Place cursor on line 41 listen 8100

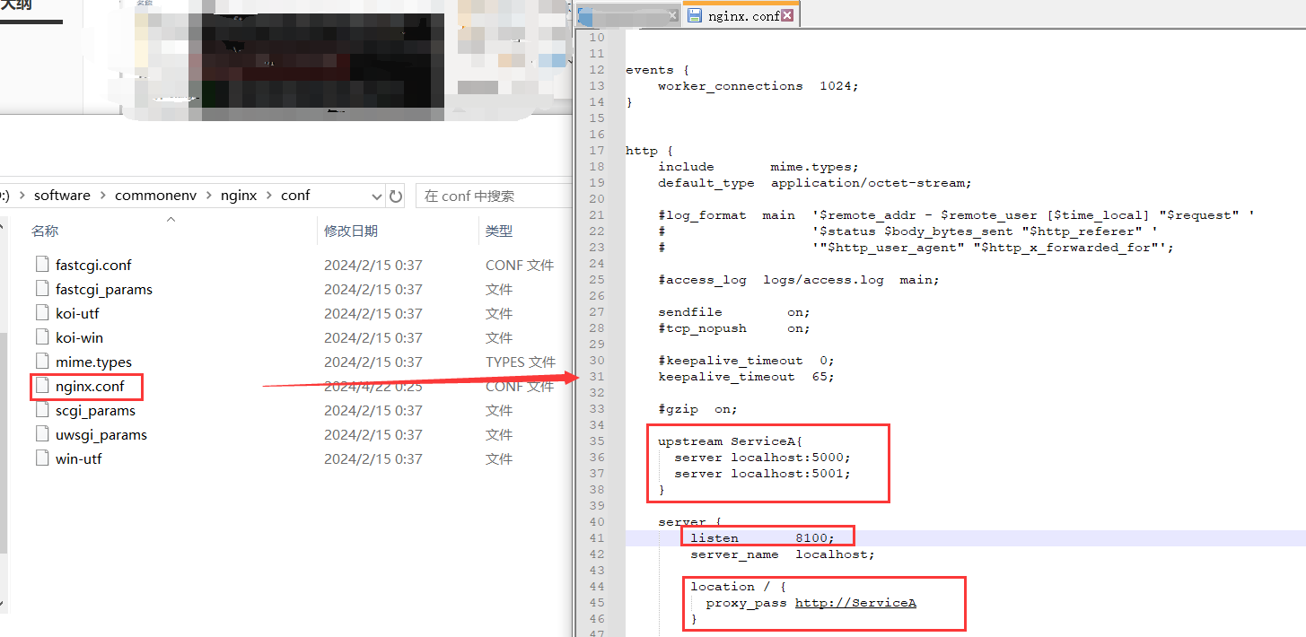[762, 538]
